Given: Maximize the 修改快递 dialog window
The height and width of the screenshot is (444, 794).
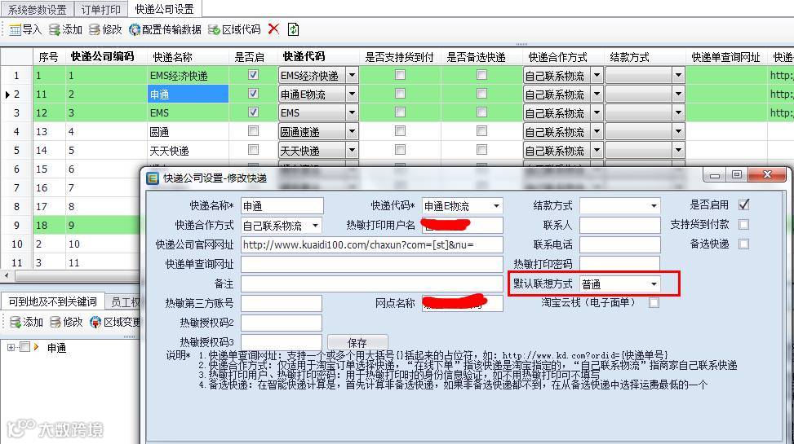Looking at the screenshot, I should [x=736, y=175].
